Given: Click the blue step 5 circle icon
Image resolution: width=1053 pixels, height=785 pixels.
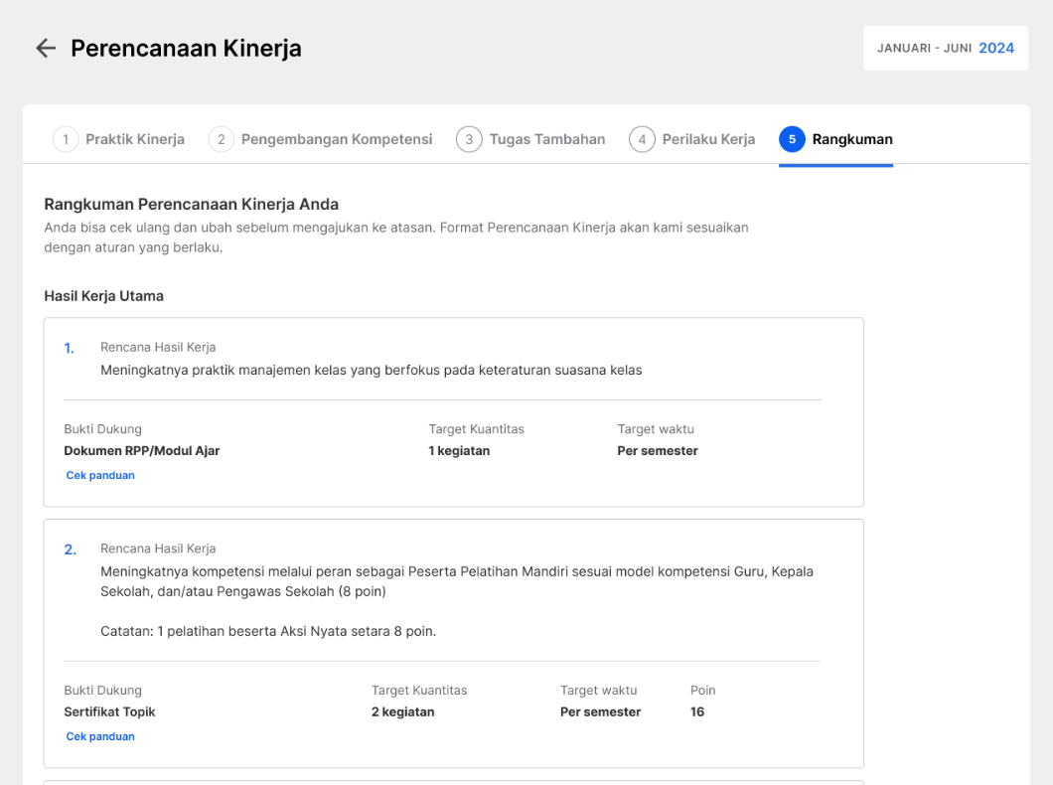Looking at the screenshot, I should (x=793, y=139).
